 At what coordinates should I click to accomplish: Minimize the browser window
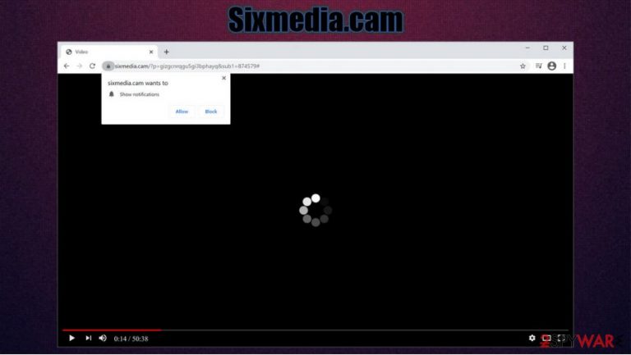click(527, 48)
